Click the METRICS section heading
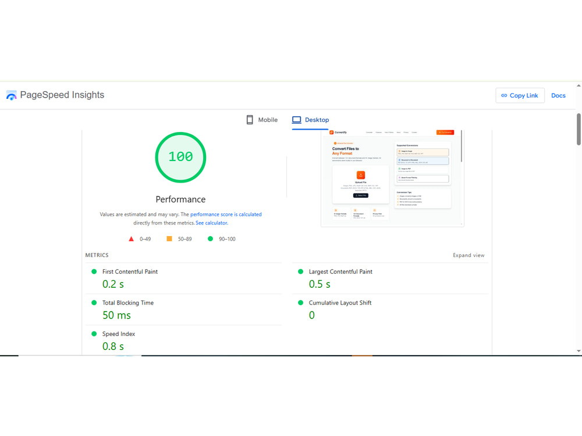 [97, 255]
